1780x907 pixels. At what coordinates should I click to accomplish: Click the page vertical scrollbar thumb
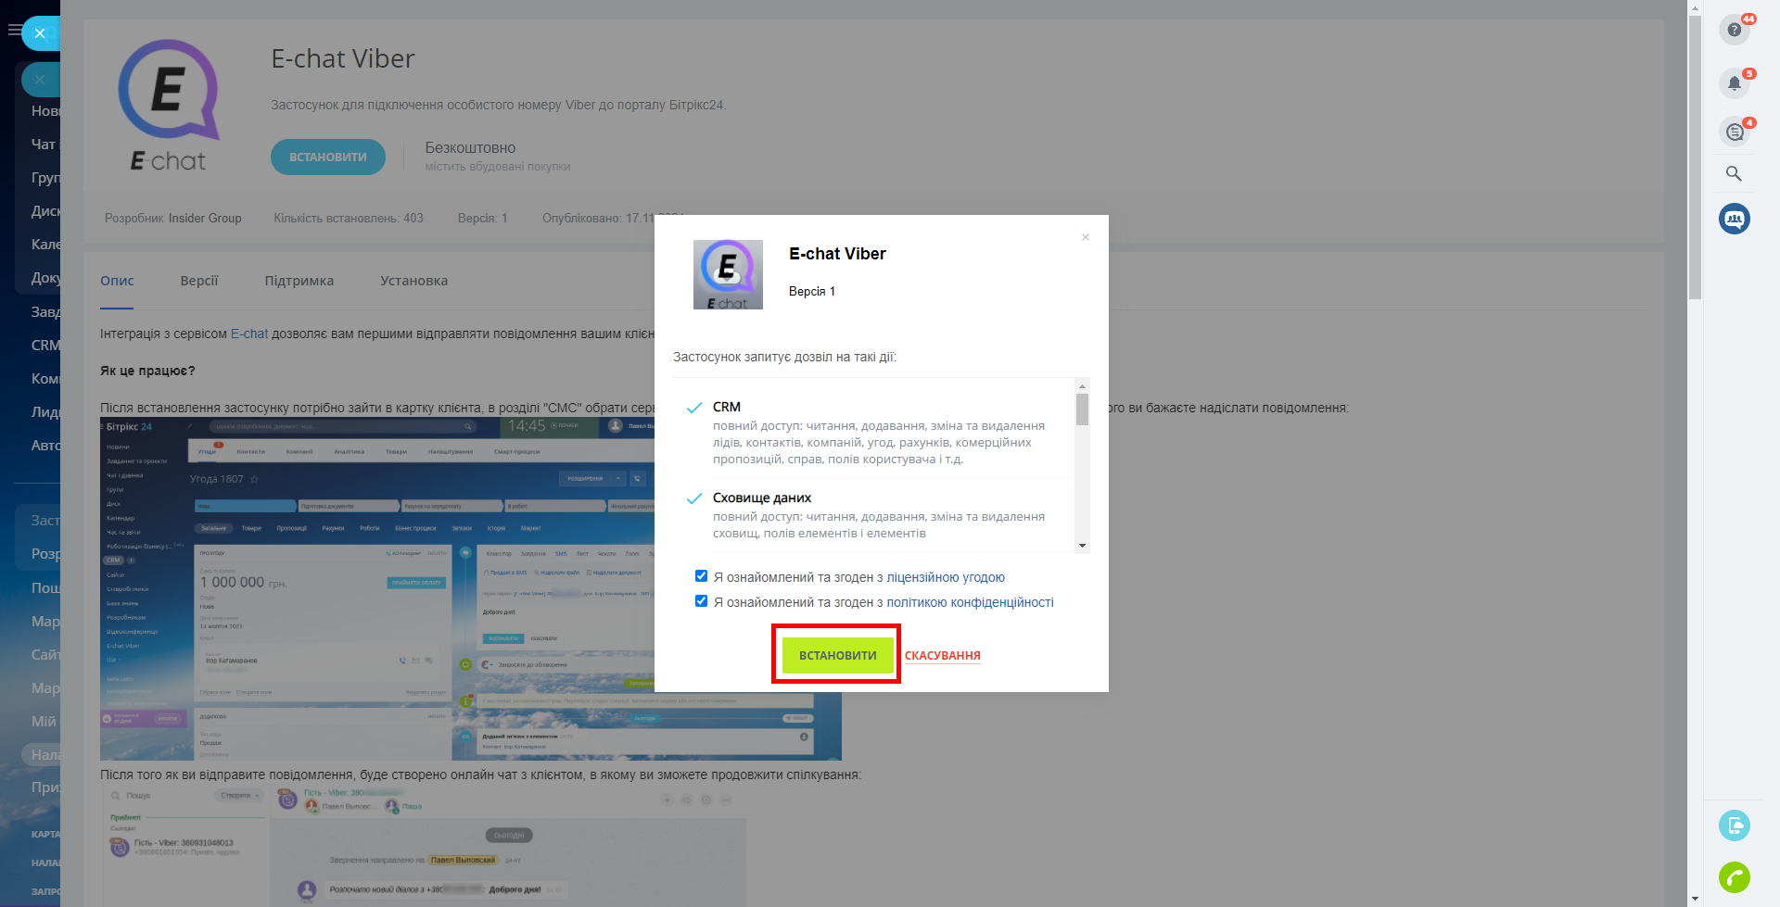pyautogui.click(x=1695, y=157)
